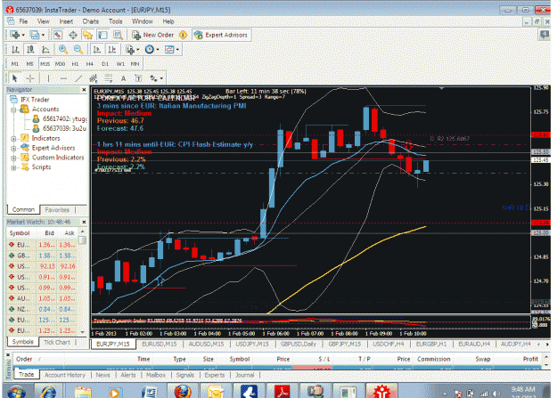The width and height of the screenshot is (557, 398).
Task: Open the Charts menu
Action: tap(91, 21)
